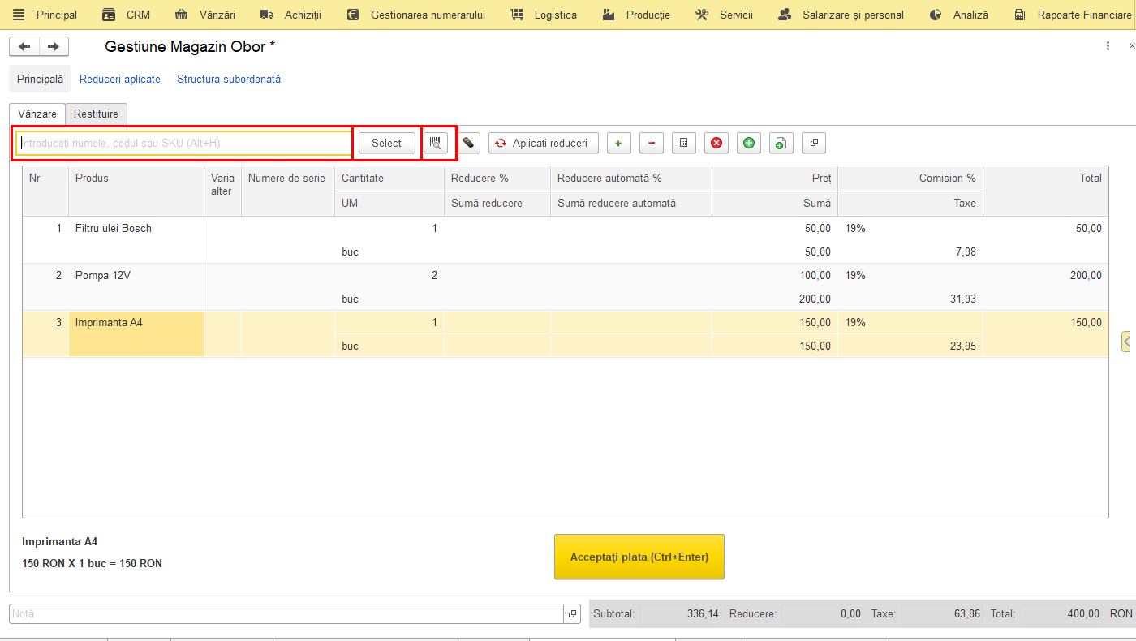This screenshot has width=1136, height=641.
Task: Open the CRM section
Action: tap(126, 15)
